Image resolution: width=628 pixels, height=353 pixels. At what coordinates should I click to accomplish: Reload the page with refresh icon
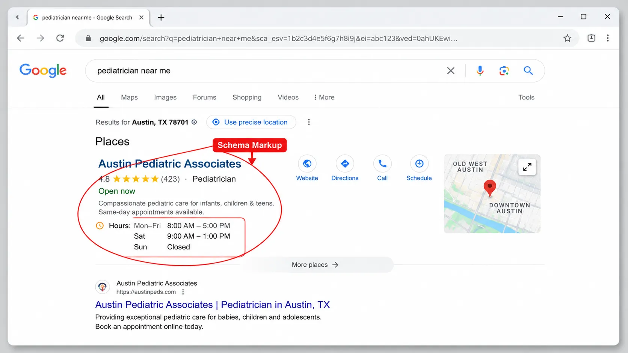click(60, 38)
